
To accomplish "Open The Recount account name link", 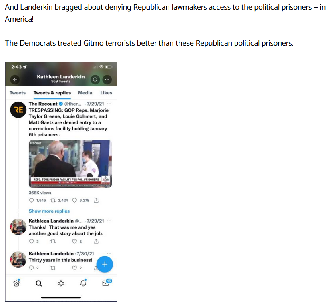I will click(43, 104).
